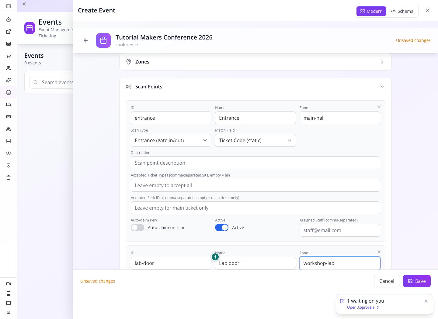Click the Search events box

[52, 82]
